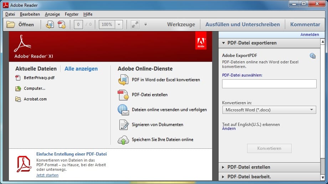Click the side panel scrollbar up arrow

pos(323,42)
